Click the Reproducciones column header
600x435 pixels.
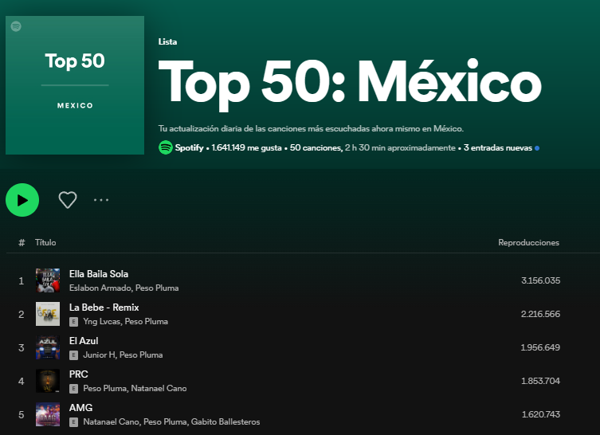click(x=528, y=242)
